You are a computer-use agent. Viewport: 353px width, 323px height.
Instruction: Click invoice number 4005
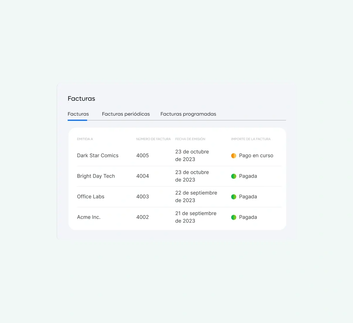click(143, 156)
